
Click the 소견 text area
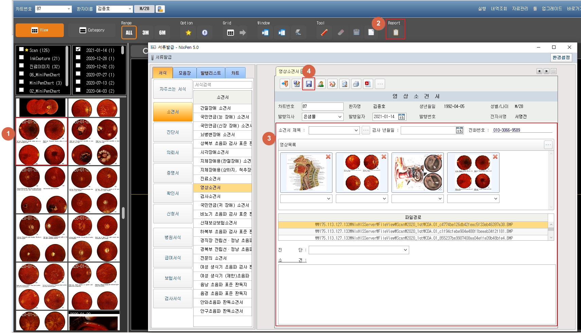417,294
